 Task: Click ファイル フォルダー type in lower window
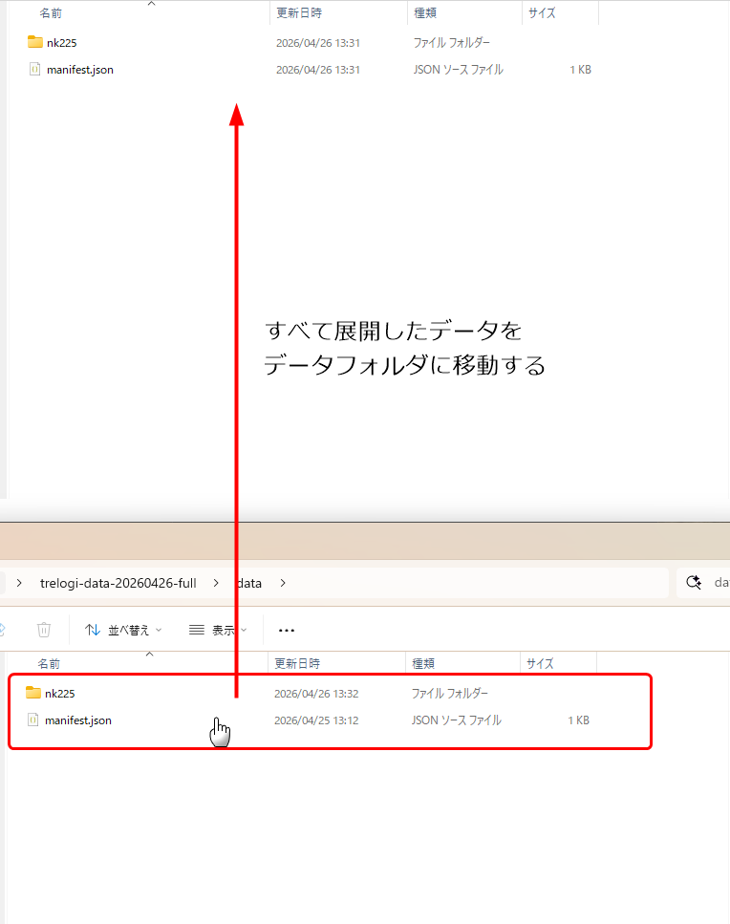click(x=449, y=694)
